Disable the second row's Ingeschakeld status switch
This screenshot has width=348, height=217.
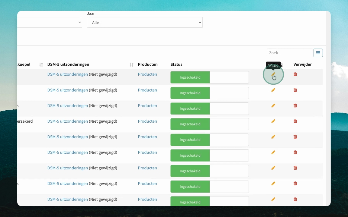(210, 93)
